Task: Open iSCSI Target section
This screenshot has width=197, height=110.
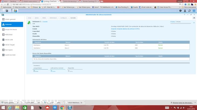Action: point(10,45)
